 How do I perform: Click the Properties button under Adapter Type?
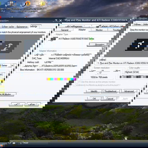click(98, 45)
